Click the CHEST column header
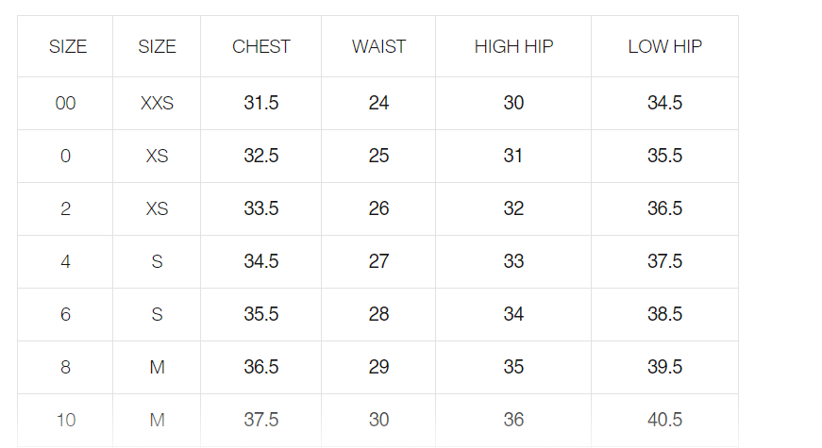822x448 pixels. click(261, 46)
